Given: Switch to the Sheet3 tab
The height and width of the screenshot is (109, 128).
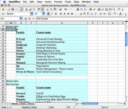Looking at the screenshot, I should click(31, 104).
